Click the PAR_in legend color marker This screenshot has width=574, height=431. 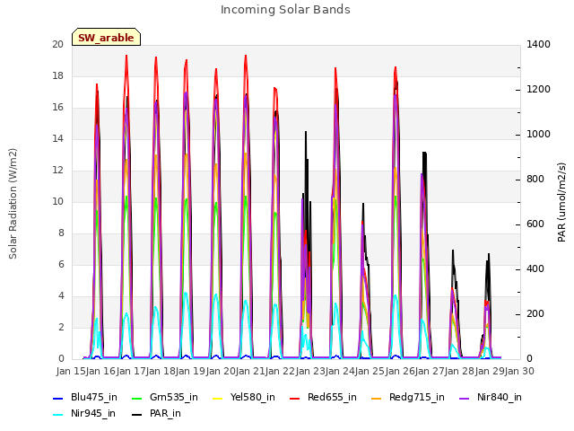136,415
